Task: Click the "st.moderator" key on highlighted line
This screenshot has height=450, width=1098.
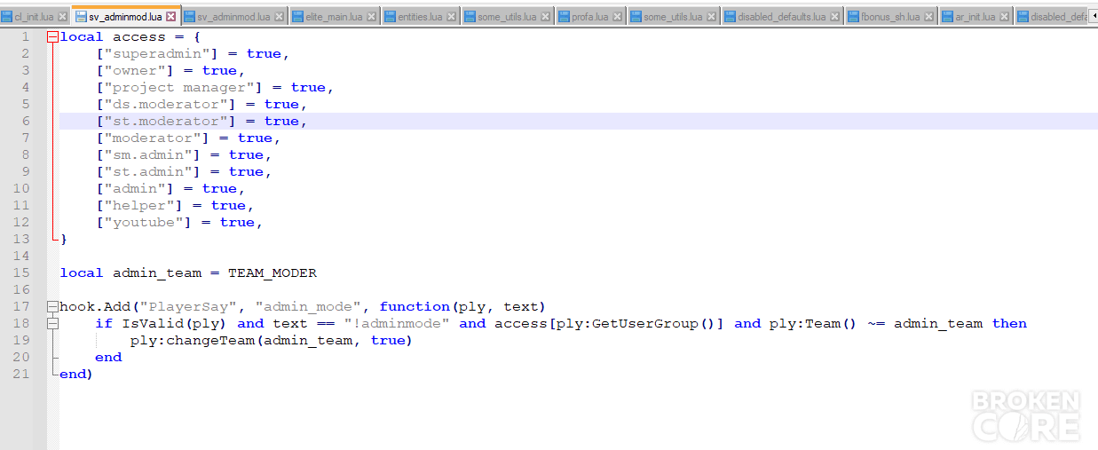Action: pyautogui.click(x=167, y=122)
